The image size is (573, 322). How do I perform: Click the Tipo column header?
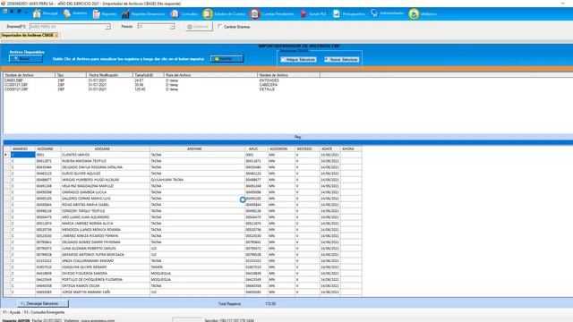pos(71,75)
